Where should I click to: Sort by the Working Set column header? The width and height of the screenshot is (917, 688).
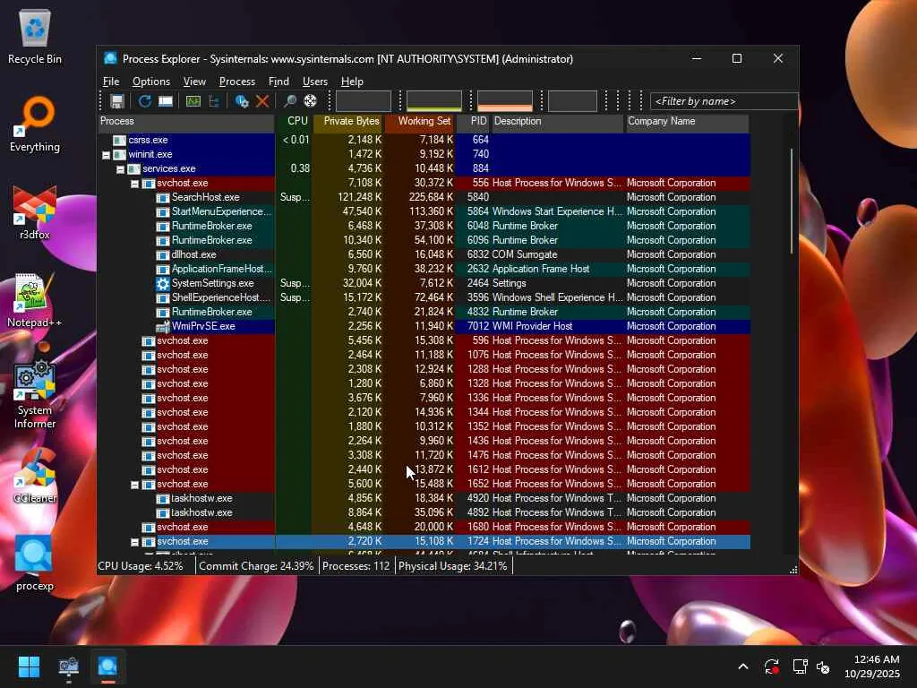coord(419,121)
